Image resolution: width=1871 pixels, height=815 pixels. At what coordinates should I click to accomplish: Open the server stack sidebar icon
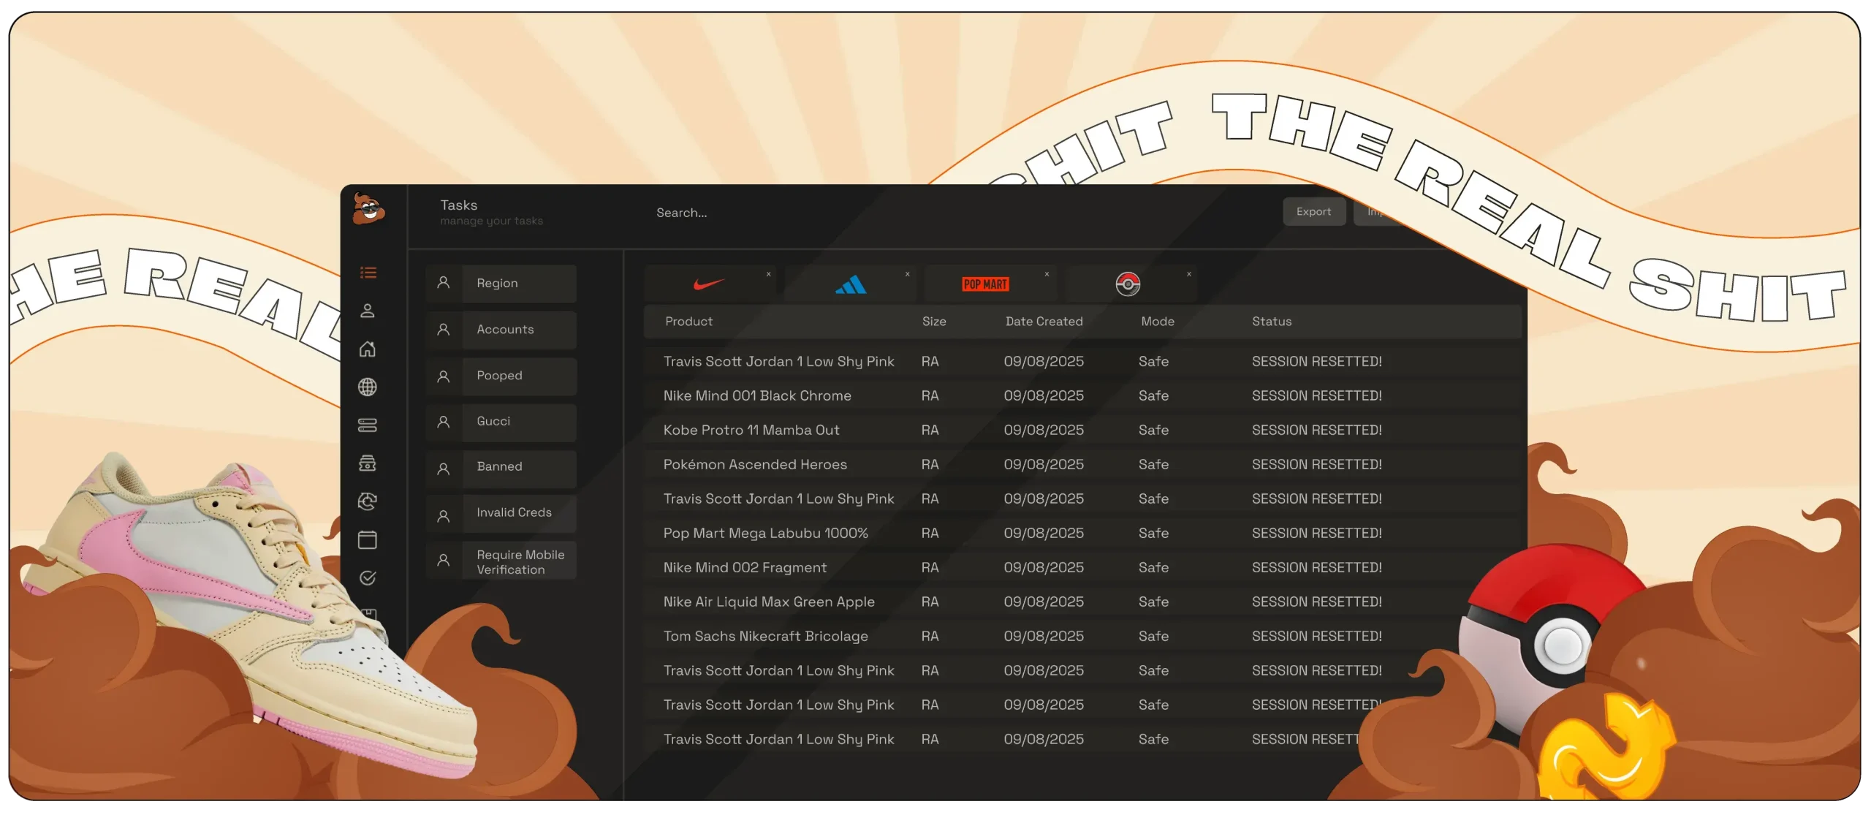(x=368, y=425)
